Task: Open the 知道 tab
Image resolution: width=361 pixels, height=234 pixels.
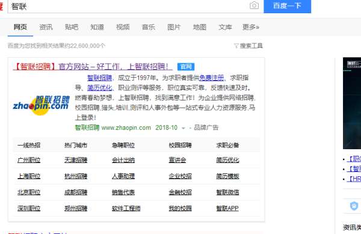Action: tap(97, 27)
